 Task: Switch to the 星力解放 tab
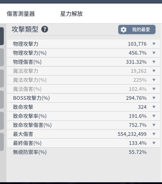tap(71, 14)
